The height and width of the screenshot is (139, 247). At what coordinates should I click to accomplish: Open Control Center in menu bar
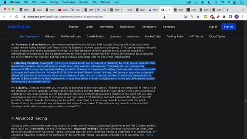pos(235,2)
